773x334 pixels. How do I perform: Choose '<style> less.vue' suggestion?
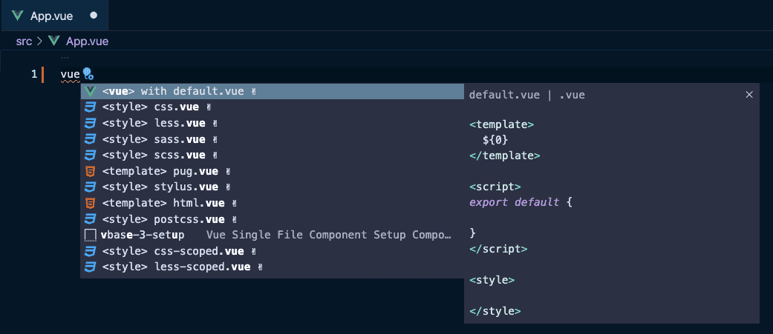click(272, 123)
